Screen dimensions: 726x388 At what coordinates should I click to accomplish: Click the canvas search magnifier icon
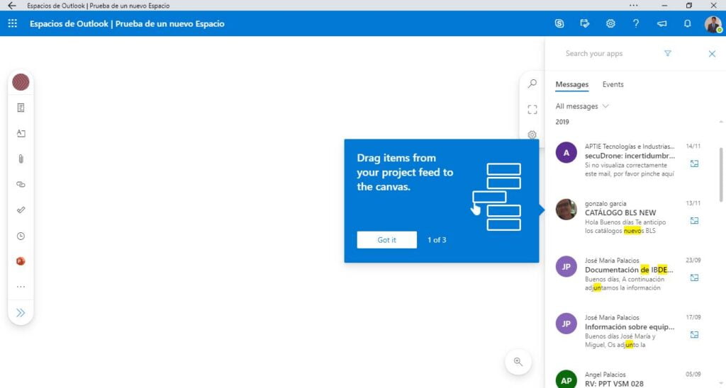[532, 84]
